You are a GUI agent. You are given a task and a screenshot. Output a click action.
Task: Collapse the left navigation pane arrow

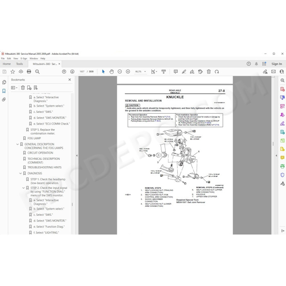(77, 156)
